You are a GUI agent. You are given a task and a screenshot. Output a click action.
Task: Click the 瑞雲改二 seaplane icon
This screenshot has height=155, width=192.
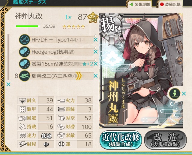(25, 76)
